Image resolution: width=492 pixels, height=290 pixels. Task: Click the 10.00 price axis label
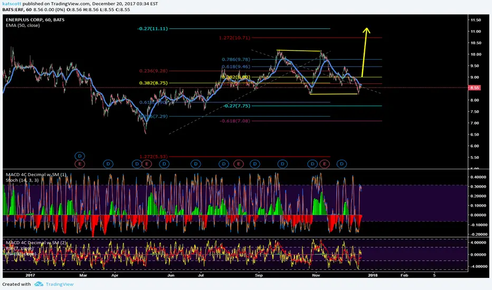(476, 54)
